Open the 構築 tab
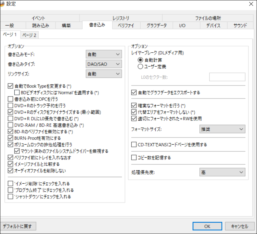The width and height of the screenshot is (257, 234). (x=69, y=25)
